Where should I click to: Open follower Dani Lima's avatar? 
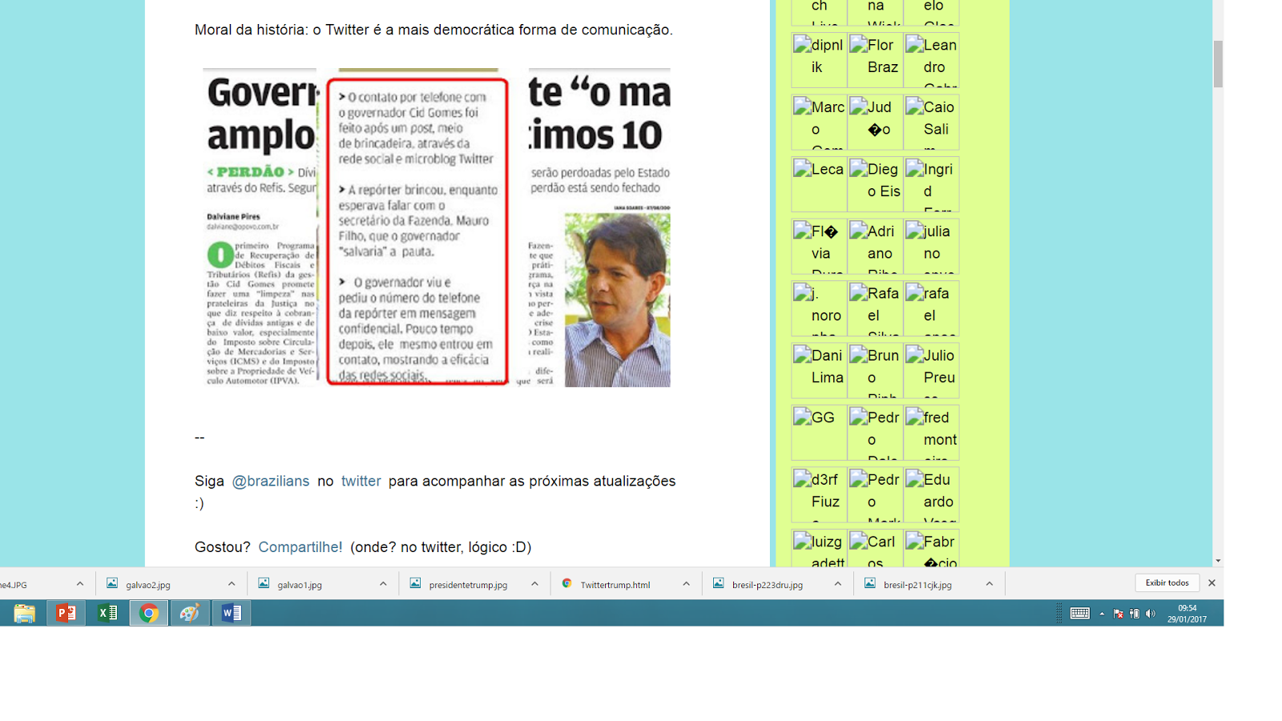point(819,370)
